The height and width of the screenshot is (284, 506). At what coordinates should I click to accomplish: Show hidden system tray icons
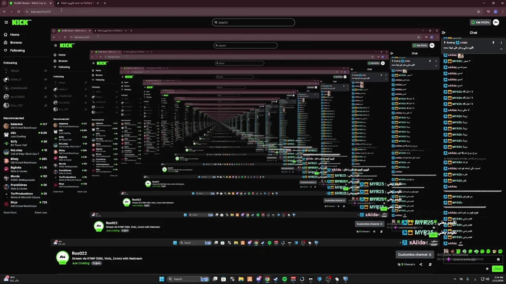tap(455, 279)
